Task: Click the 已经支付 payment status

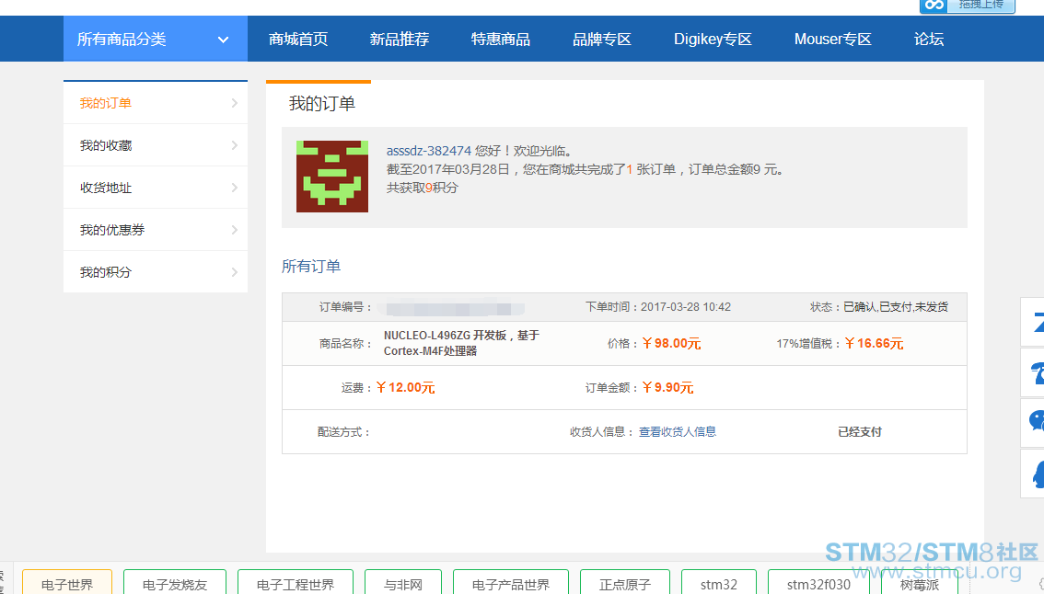Action: coord(860,431)
